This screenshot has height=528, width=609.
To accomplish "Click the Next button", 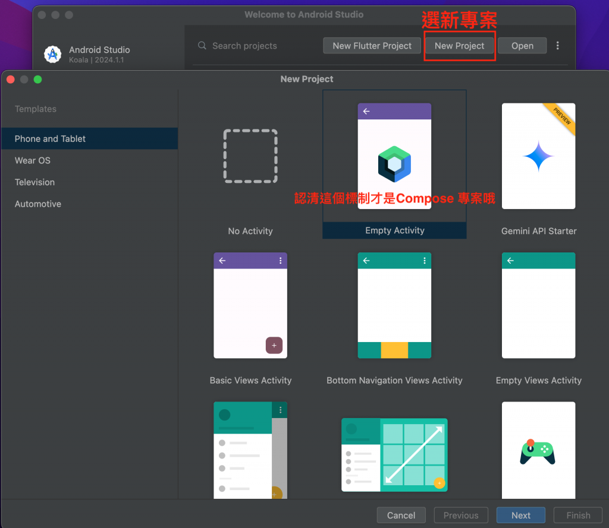I will click(520, 515).
